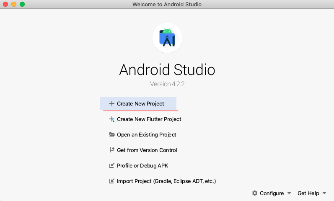
Task: Click the Import Project arrow icon
Action: click(112, 181)
